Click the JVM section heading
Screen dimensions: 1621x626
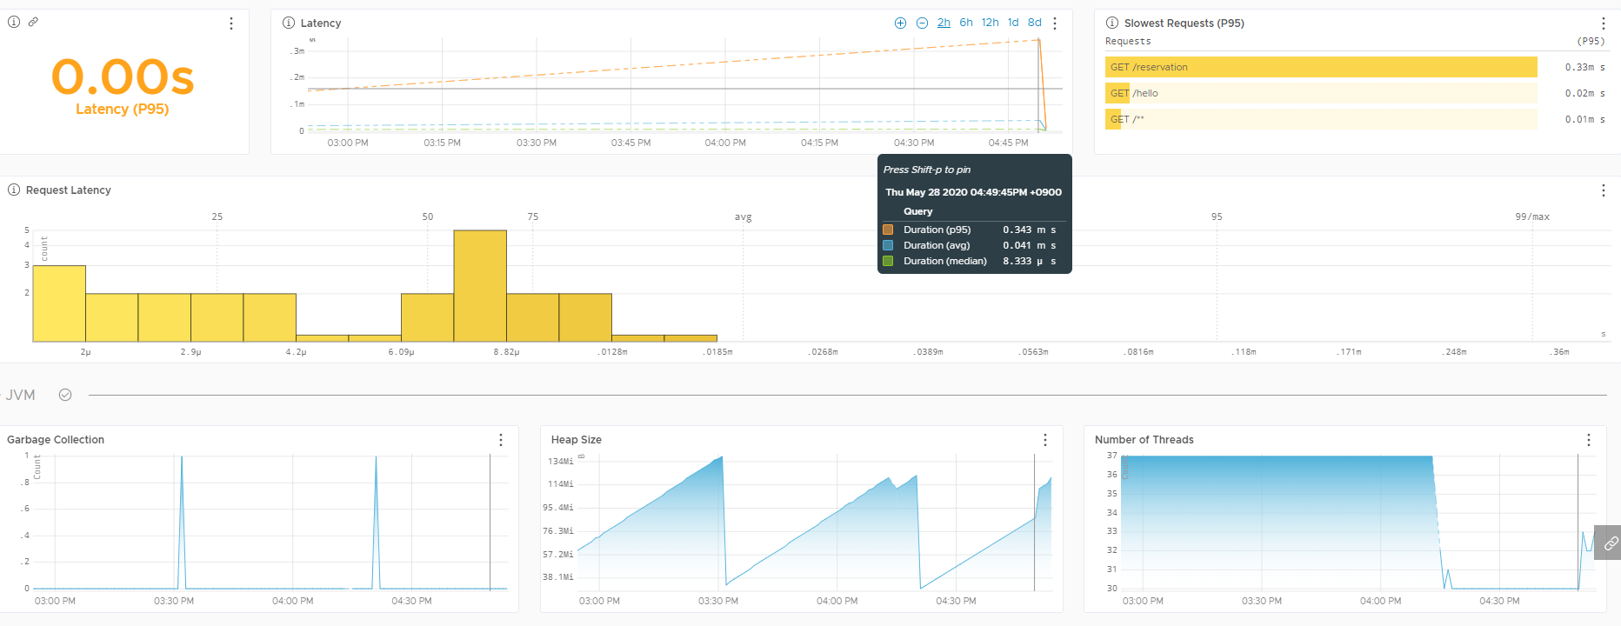pyautogui.click(x=21, y=395)
